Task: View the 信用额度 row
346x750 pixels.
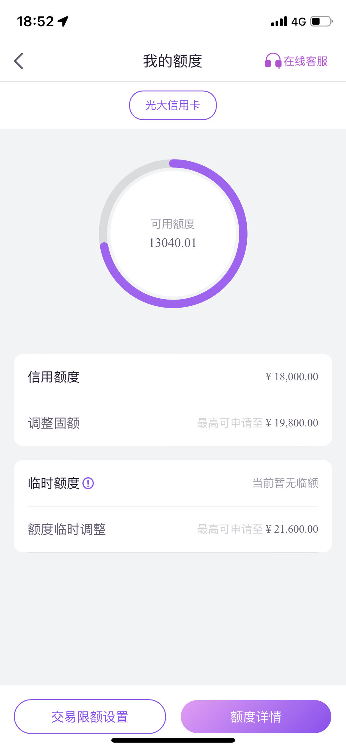Action: click(x=173, y=377)
